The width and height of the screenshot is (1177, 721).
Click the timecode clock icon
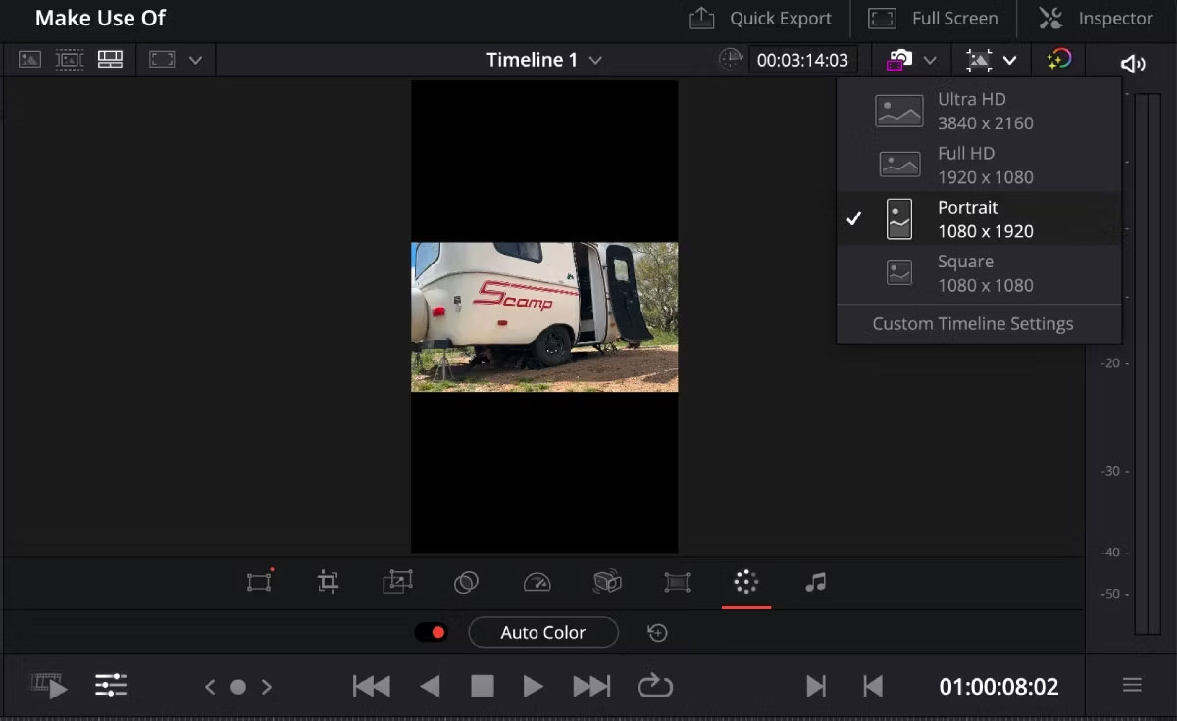(x=731, y=60)
